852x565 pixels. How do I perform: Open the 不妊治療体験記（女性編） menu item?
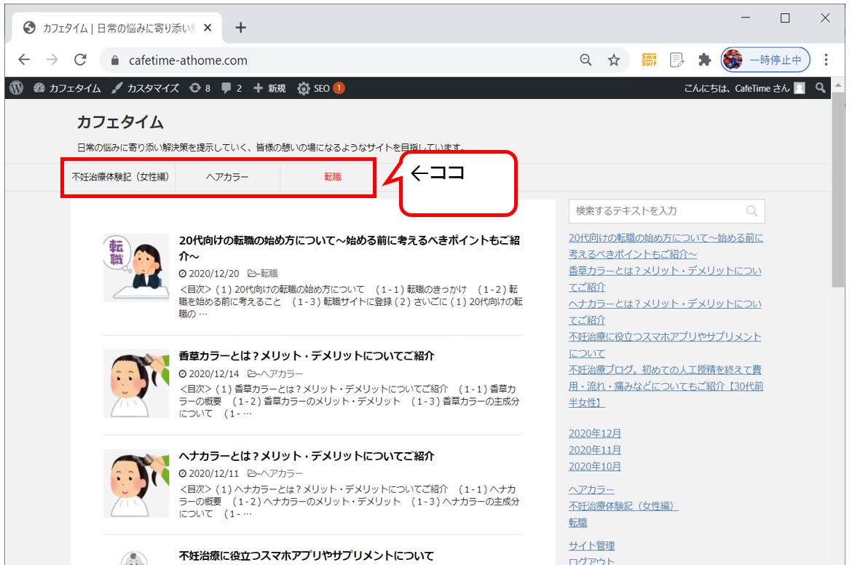[120, 177]
